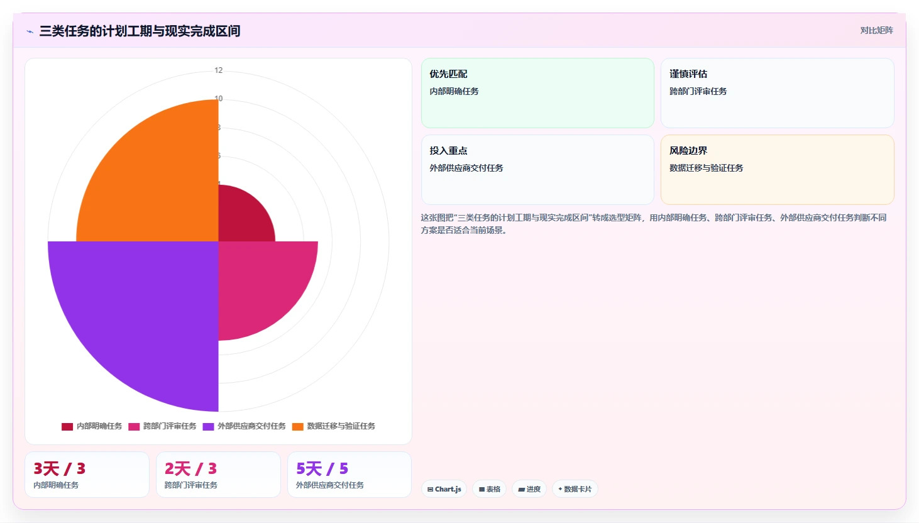Click legend text 外部供应商交付任务
The width and height of the screenshot is (919, 523).
pos(251,426)
